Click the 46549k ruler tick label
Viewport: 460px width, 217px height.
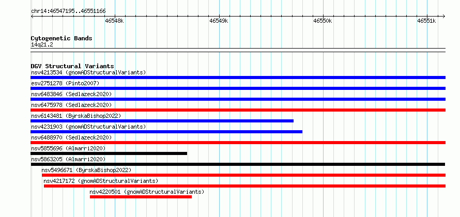pyautogui.click(x=219, y=21)
